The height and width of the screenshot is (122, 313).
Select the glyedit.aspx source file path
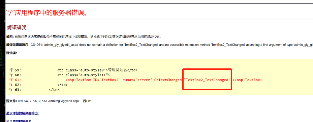49,101
